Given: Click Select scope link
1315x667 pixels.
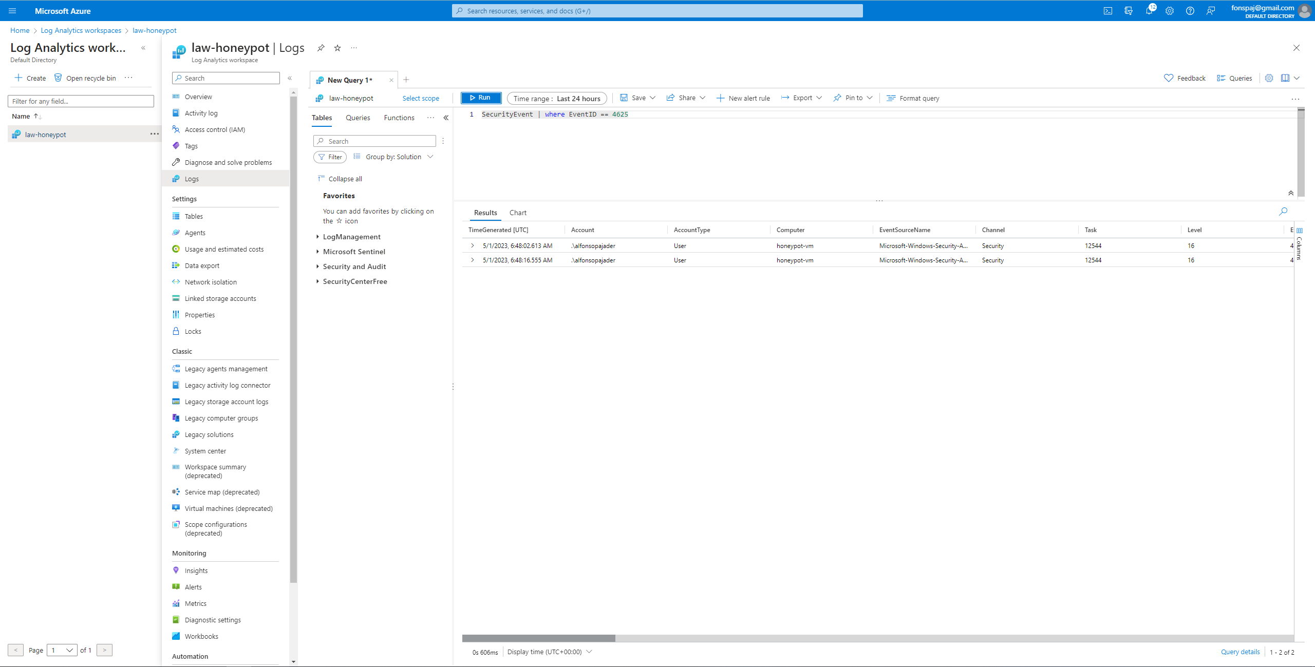Looking at the screenshot, I should pyautogui.click(x=421, y=99).
